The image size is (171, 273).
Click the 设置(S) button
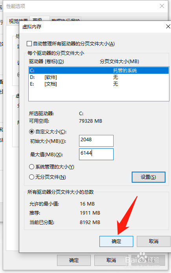coord(149,177)
